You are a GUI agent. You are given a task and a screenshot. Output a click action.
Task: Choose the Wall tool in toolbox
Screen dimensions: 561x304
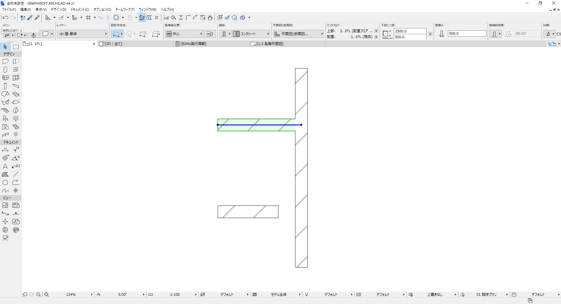[x=5, y=61]
